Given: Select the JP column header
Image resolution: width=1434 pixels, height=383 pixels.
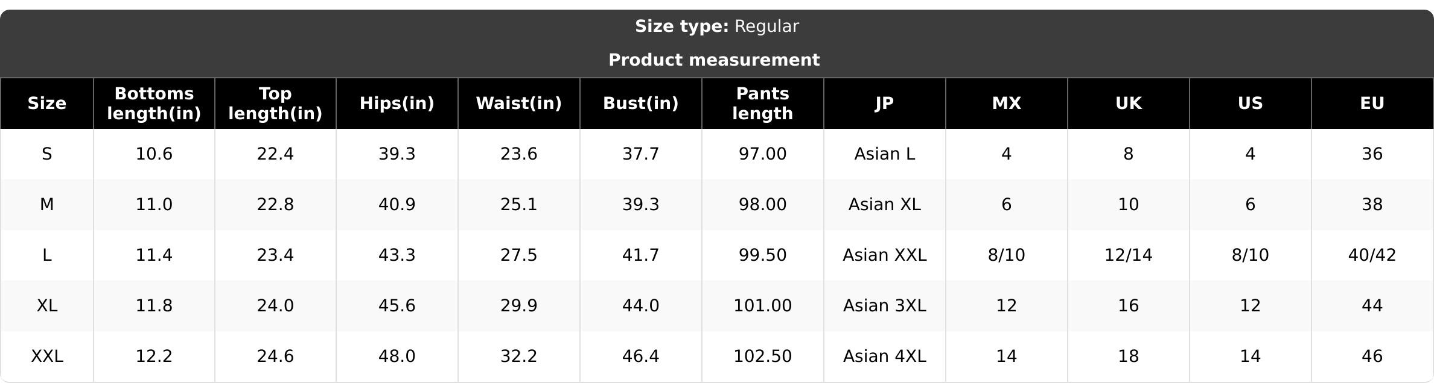Looking at the screenshot, I should (885, 104).
